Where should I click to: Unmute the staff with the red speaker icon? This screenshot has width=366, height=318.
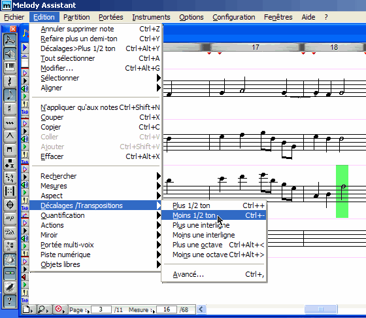point(24,277)
